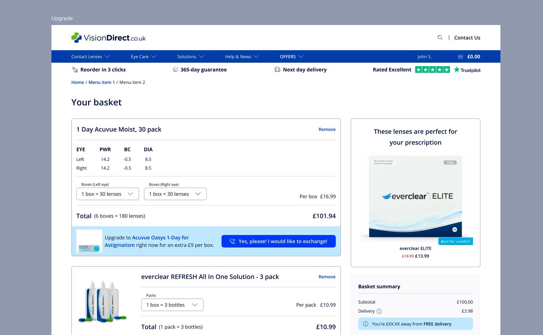Expand the Eye Care menu
Image resolution: width=543 pixels, height=335 pixels.
pyautogui.click(x=143, y=57)
